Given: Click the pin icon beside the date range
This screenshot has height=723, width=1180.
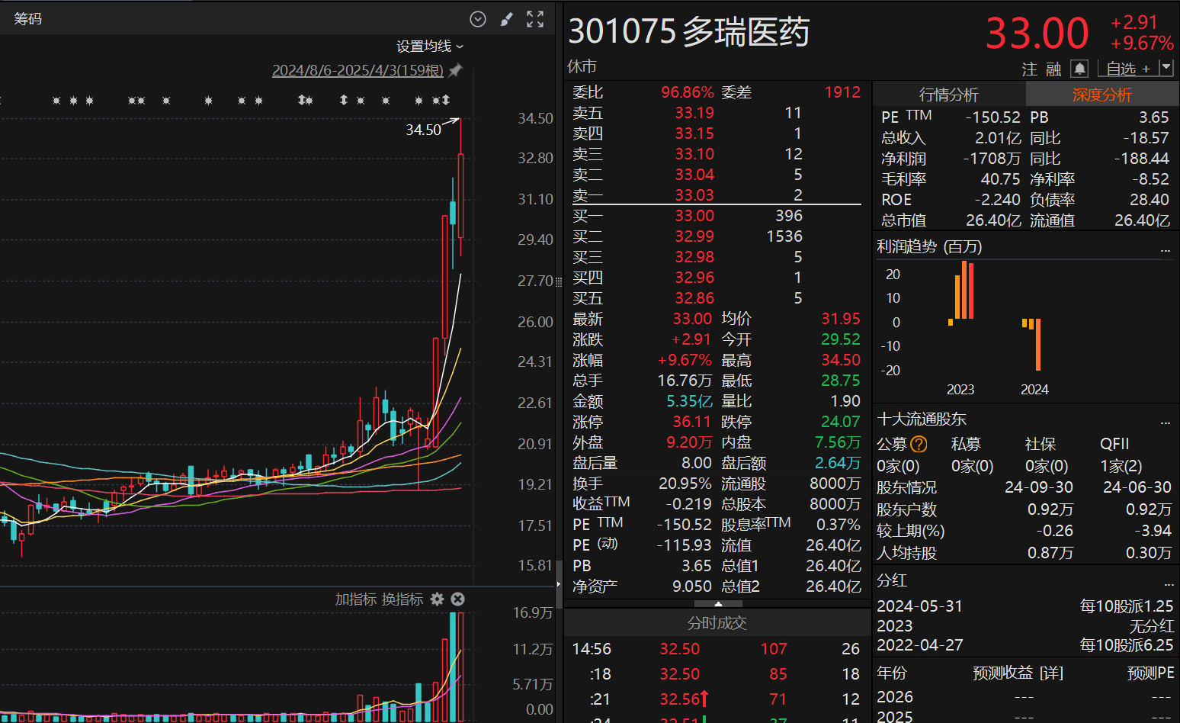Looking at the screenshot, I should tap(456, 70).
